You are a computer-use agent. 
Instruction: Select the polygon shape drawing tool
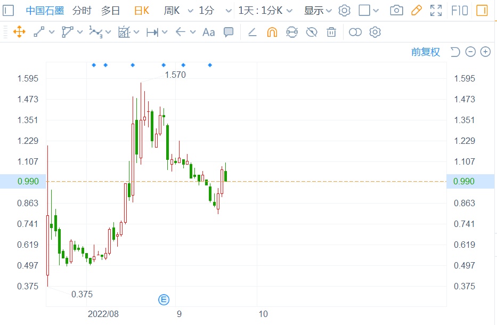coord(68,32)
